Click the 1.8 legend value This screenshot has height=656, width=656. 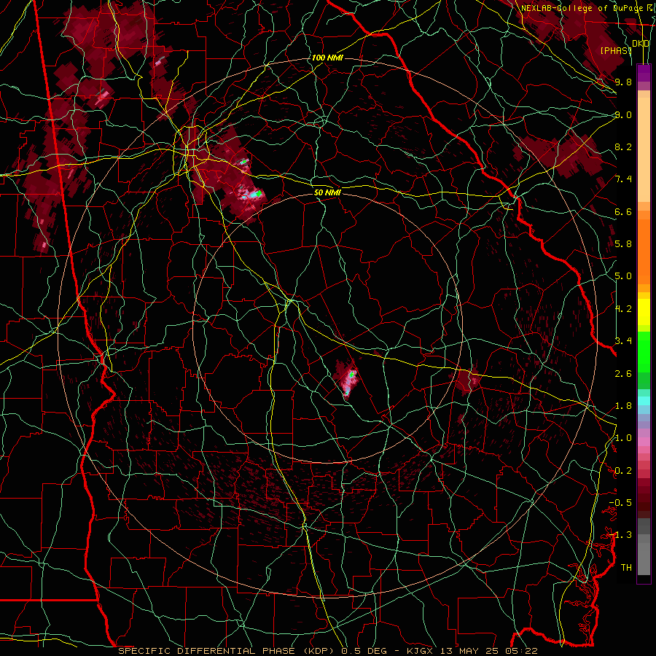tap(623, 406)
